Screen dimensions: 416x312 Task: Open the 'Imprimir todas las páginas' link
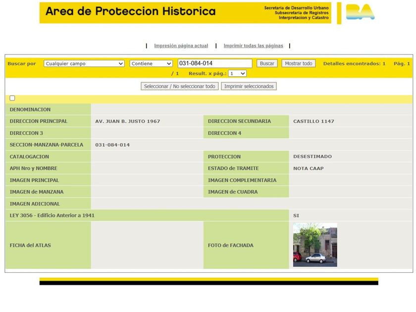click(x=254, y=46)
